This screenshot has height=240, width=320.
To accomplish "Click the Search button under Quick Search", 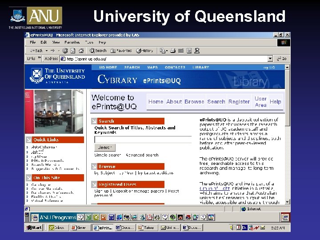I will click(105, 148).
